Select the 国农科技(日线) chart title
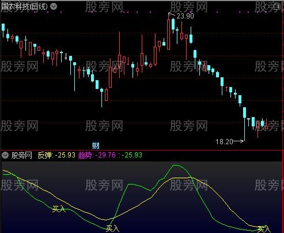Image resolution: width=284 pixels, height=233 pixels. [x=24, y=7]
